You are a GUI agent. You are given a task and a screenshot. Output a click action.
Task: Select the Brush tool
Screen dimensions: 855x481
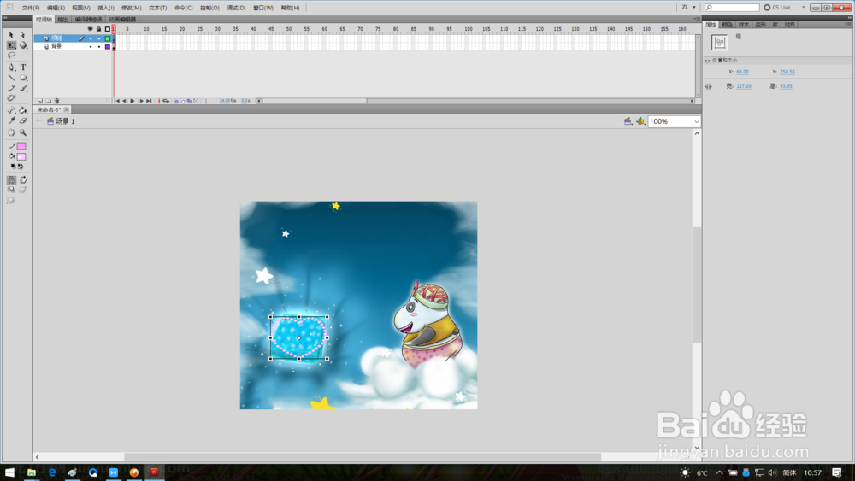pos(23,88)
